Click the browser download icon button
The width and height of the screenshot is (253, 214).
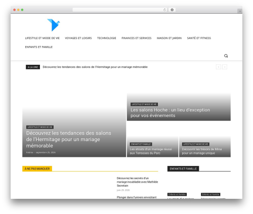click(172, 10)
